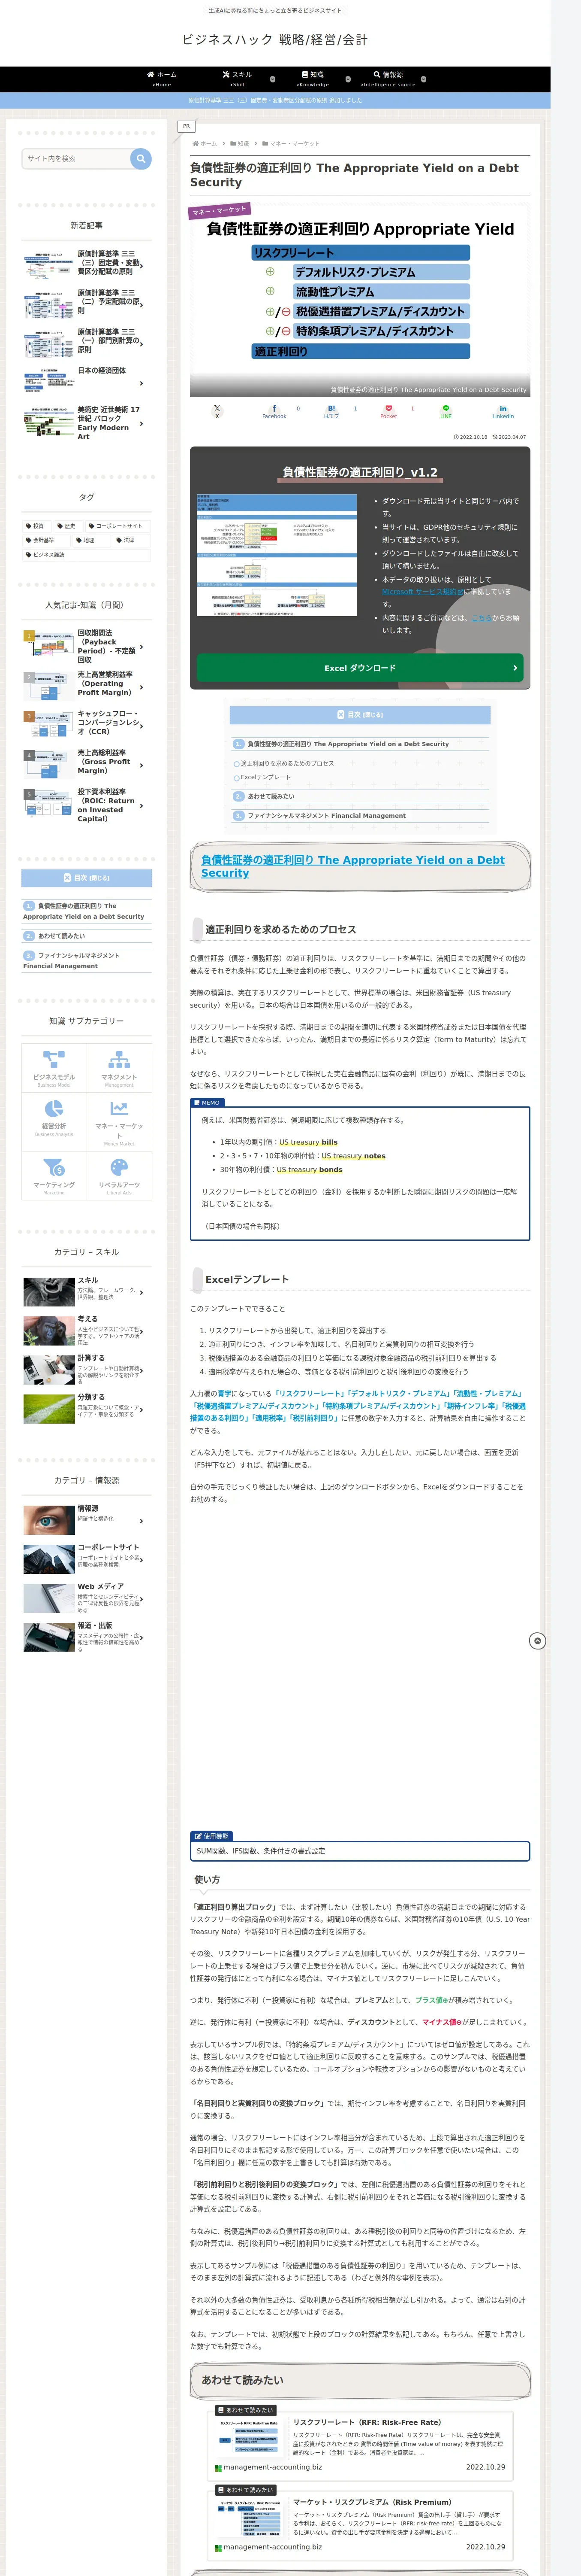Open マネー・マーケット subcategory chart icon
The image size is (581, 2576).
119,1108
